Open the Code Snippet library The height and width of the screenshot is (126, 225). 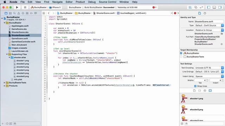tap(199, 91)
